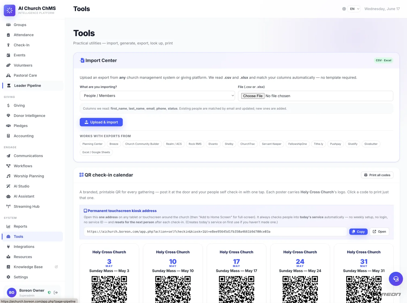
Task: Click the Tithe.ly export tag
Action: [319, 144]
